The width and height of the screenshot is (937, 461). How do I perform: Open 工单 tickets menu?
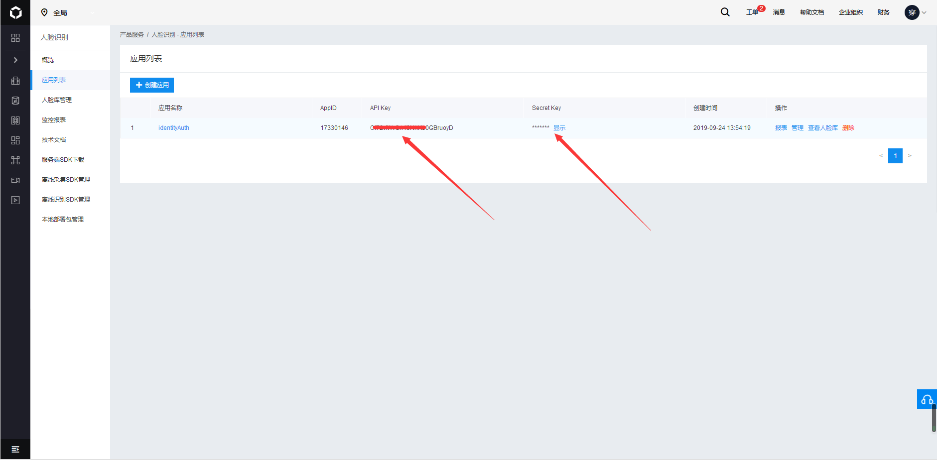click(x=752, y=12)
